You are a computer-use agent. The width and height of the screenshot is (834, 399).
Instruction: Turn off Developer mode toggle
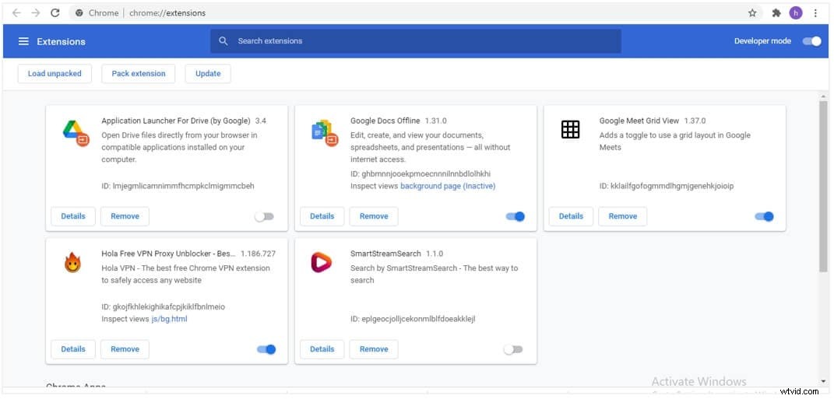[812, 41]
